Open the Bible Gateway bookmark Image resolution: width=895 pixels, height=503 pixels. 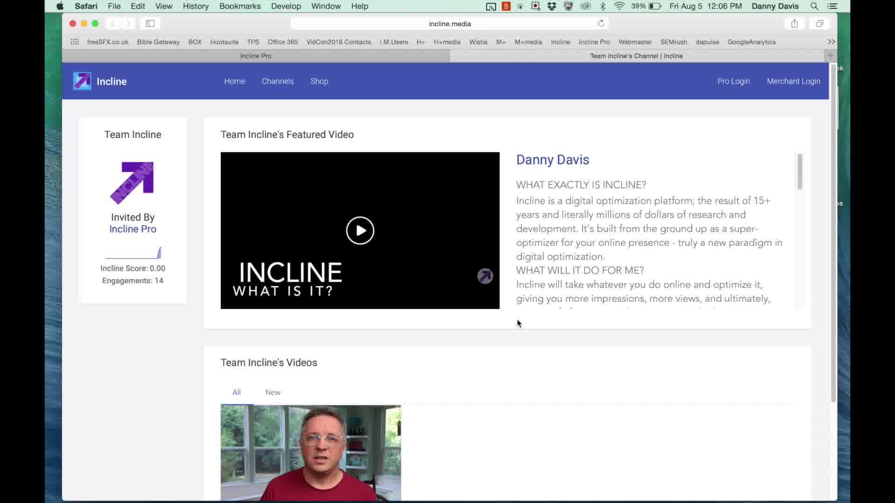pyautogui.click(x=158, y=42)
